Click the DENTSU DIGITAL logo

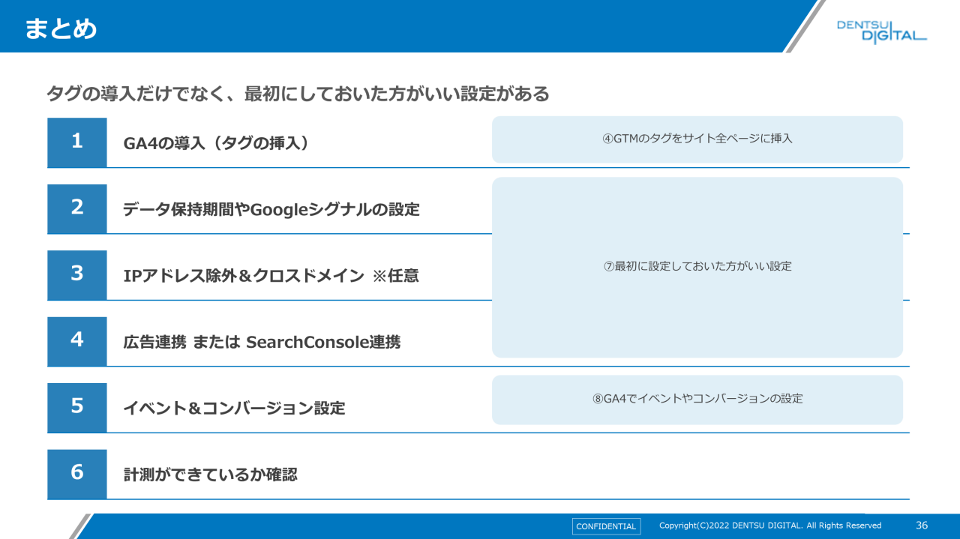(x=881, y=31)
